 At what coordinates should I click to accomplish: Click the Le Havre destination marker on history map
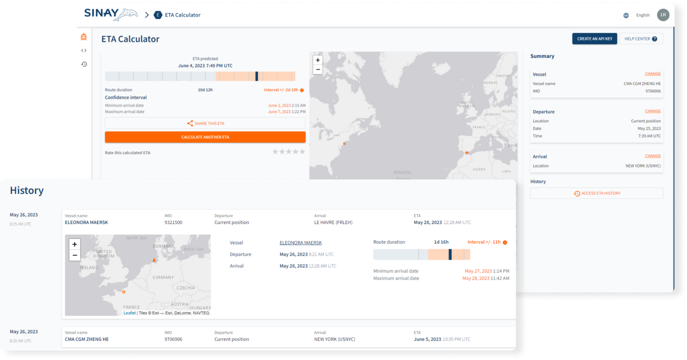124,292
